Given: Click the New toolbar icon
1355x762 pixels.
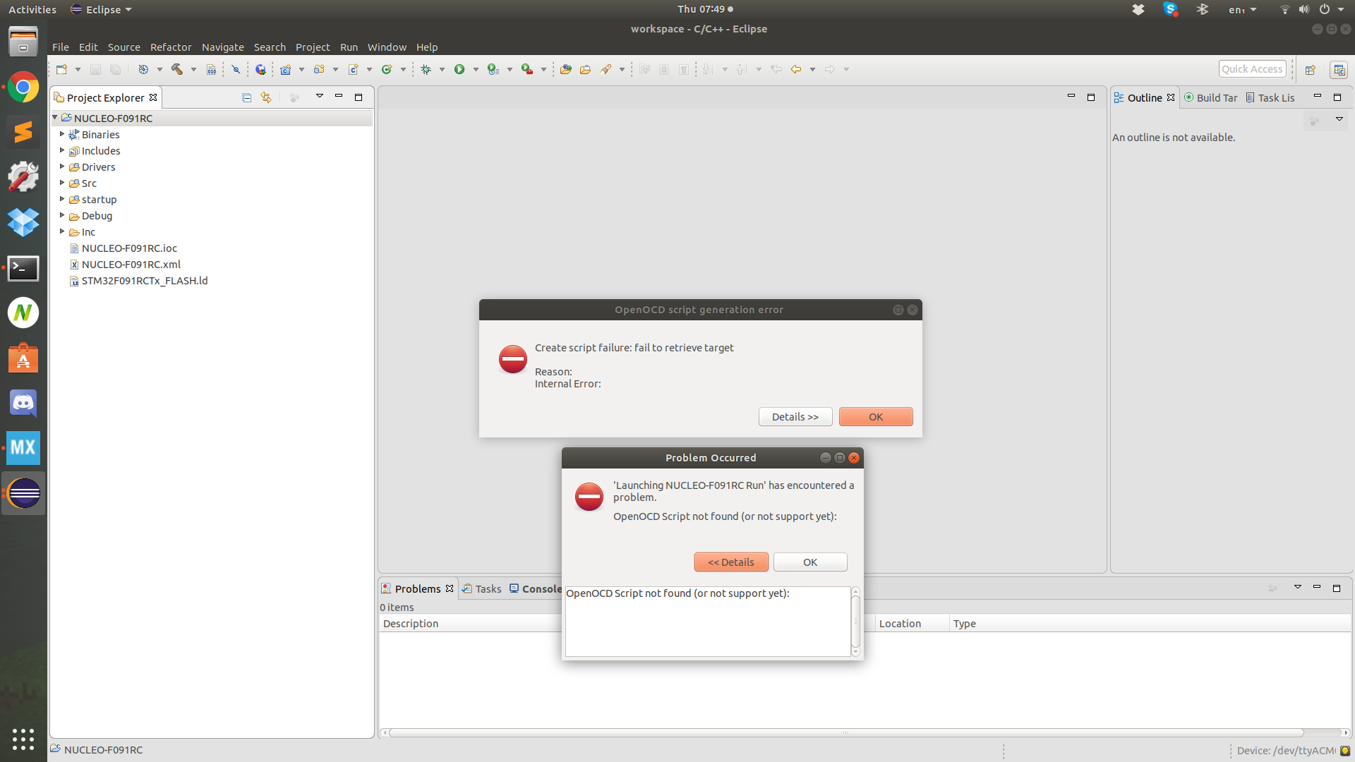Looking at the screenshot, I should point(62,69).
